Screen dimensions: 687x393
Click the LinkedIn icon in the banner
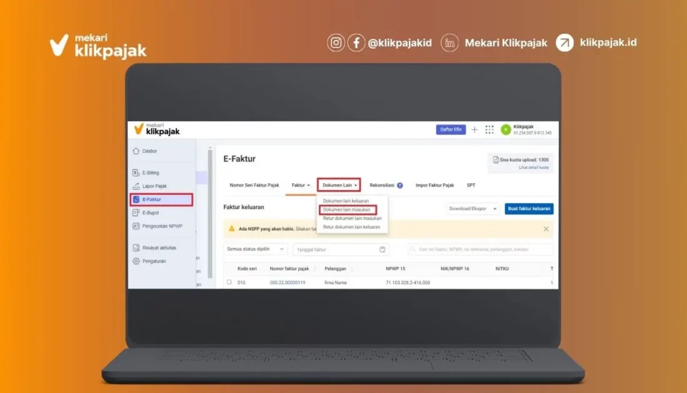click(449, 43)
